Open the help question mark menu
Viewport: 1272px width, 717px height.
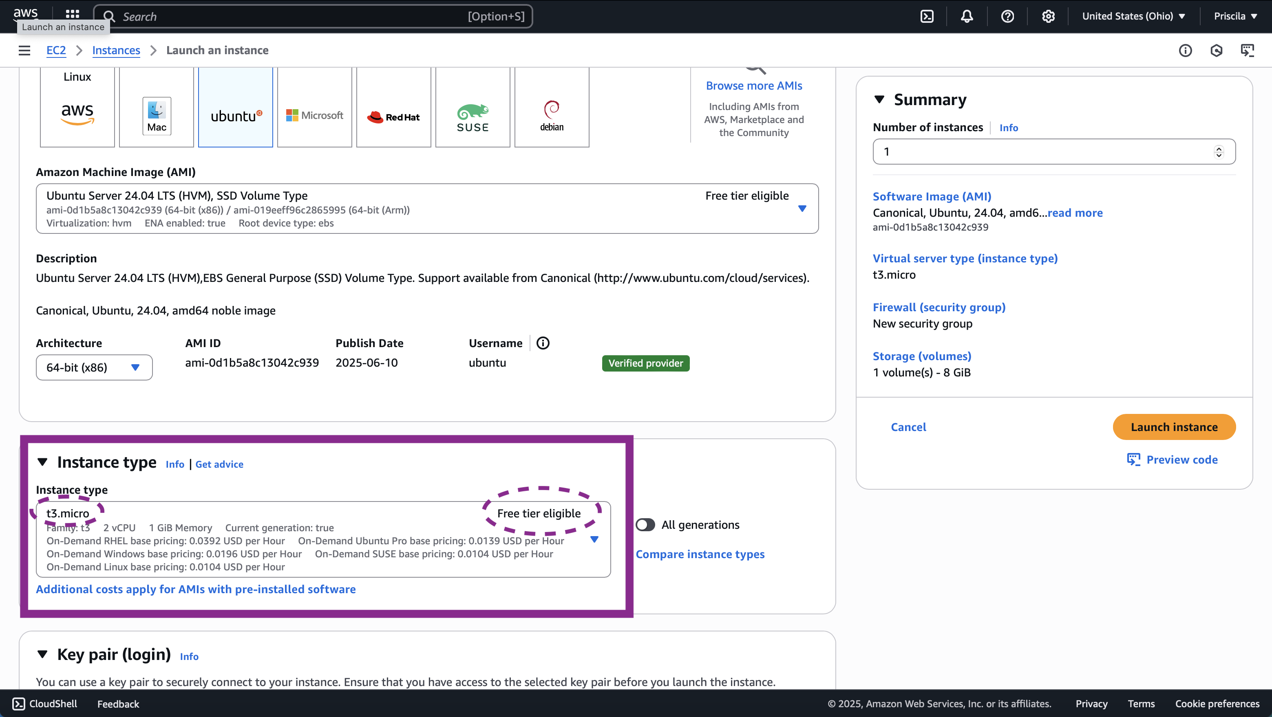[x=1007, y=16]
